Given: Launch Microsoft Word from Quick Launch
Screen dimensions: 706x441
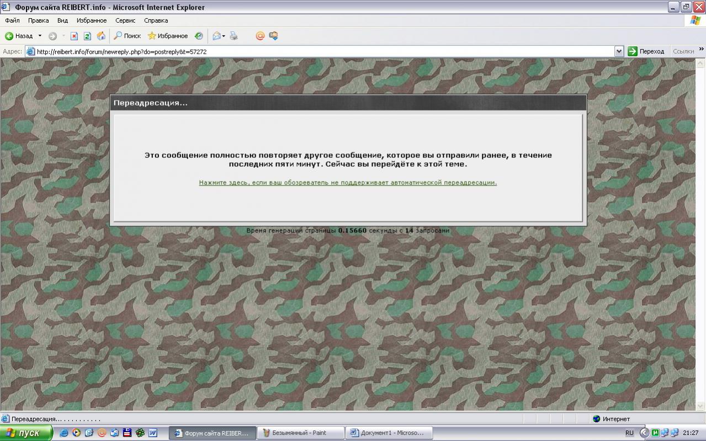Looking at the screenshot, I should pyautogui.click(x=152, y=433).
